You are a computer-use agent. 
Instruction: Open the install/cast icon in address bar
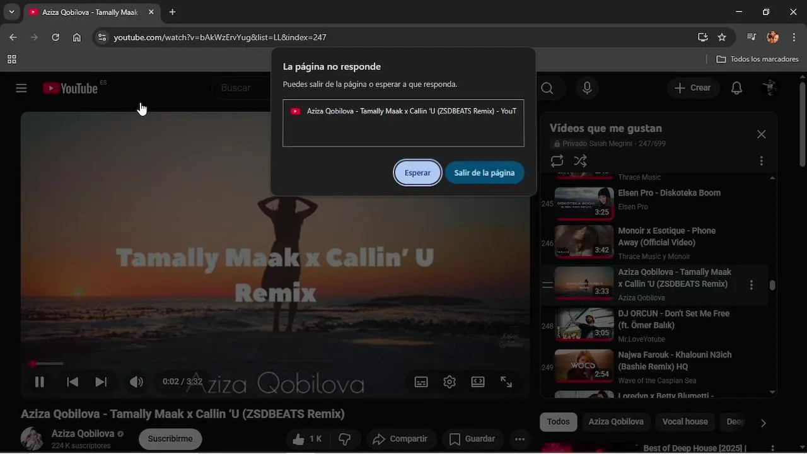[703, 37]
